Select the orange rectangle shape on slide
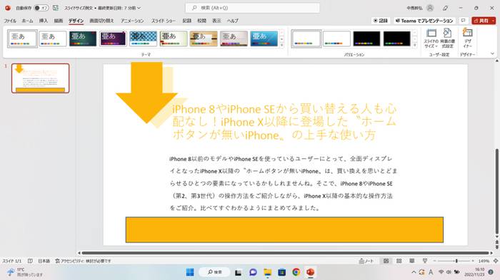 pyautogui.click(x=284, y=229)
